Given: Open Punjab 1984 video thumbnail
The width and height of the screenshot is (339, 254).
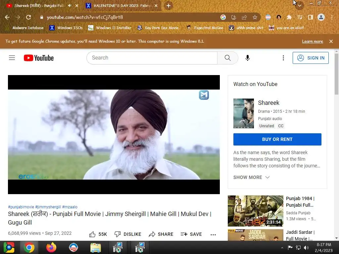Looking at the screenshot, I should [255, 211].
